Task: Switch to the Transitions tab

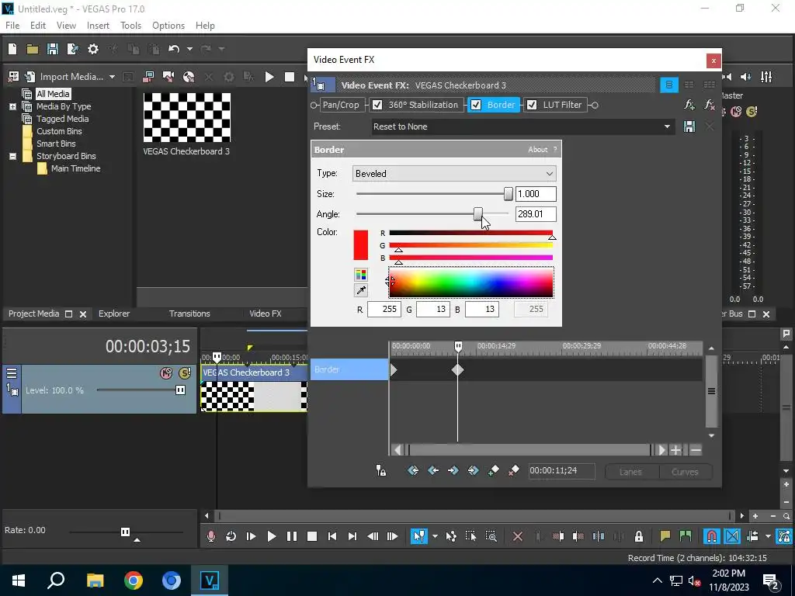Action: coord(189,314)
